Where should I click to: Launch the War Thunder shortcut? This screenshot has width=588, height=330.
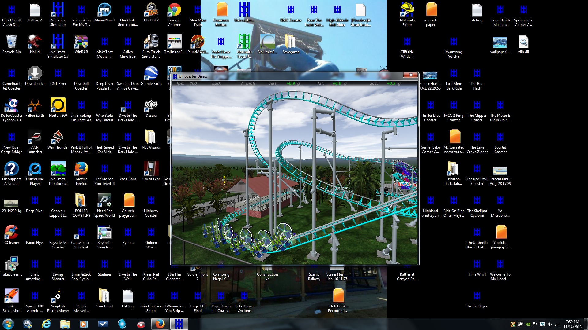(x=58, y=139)
